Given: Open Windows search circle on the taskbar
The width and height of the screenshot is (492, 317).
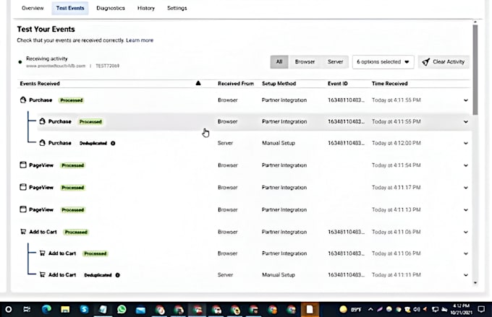Looking at the screenshot, I should (9, 310).
